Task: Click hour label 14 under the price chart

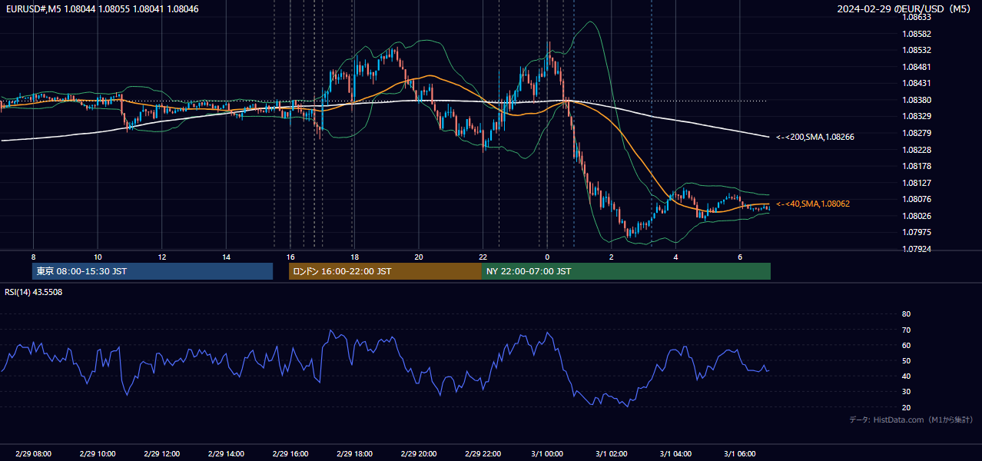Action: pos(226,257)
